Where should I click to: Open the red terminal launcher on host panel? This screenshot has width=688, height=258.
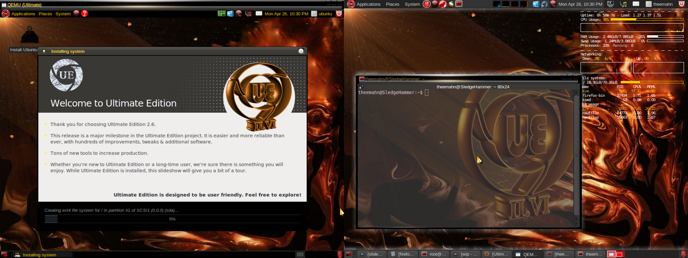pyautogui.click(x=459, y=4)
